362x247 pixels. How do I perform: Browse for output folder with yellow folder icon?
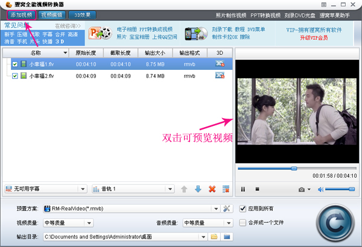pos(214,237)
